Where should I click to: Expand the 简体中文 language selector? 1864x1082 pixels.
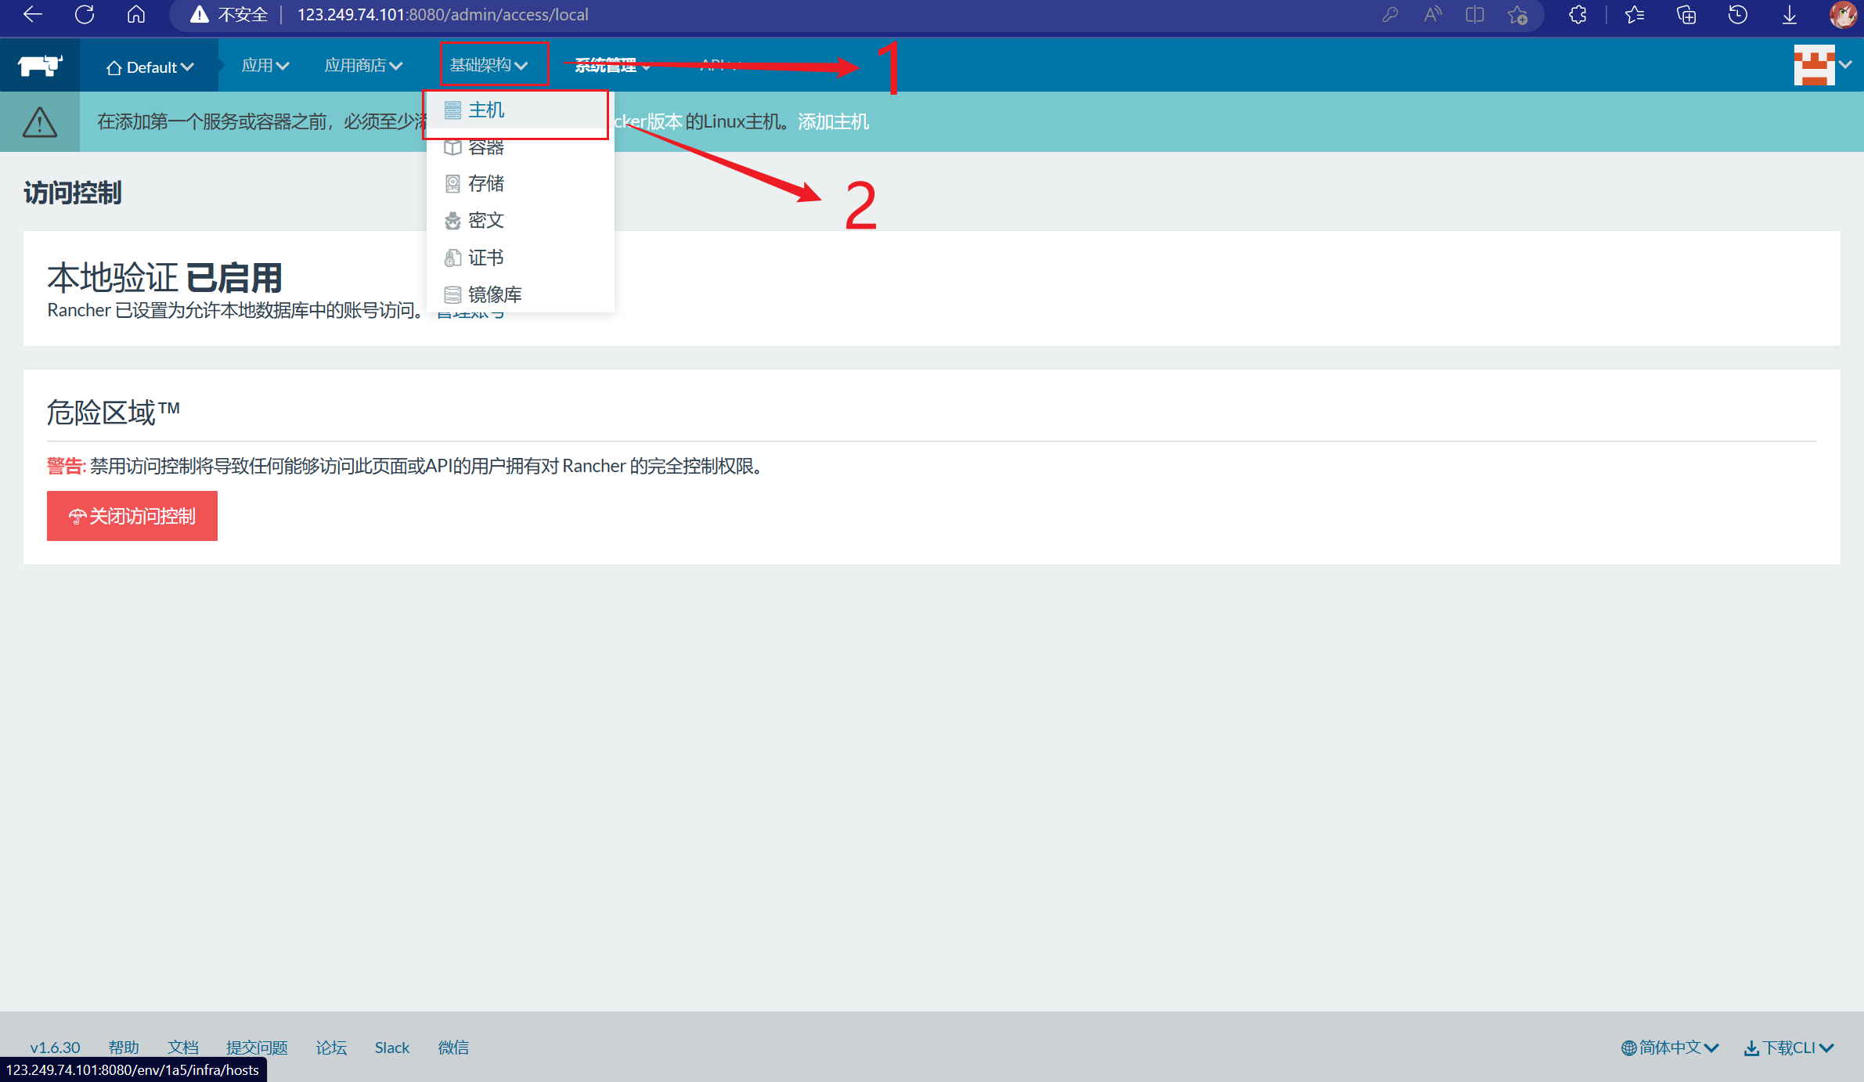1670,1048
